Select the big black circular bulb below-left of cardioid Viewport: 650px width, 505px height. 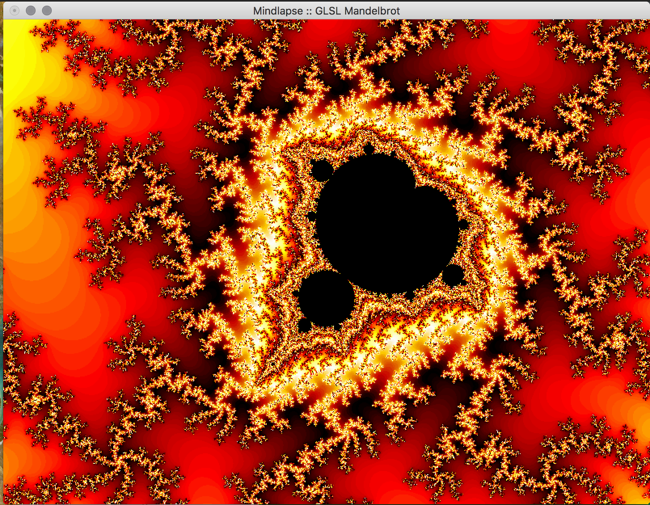pyautogui.click(x=327, y=297)
